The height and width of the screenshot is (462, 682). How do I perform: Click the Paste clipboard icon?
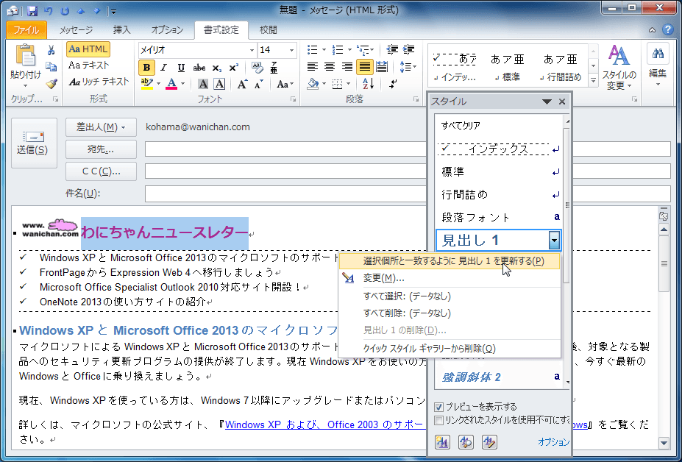click(26, 57)
